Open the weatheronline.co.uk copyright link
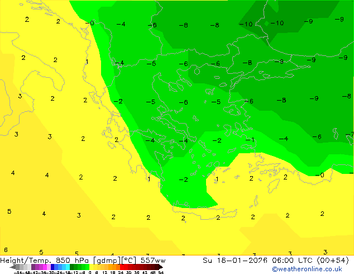Viewport: 354px width, 274px height. (307, 269)
